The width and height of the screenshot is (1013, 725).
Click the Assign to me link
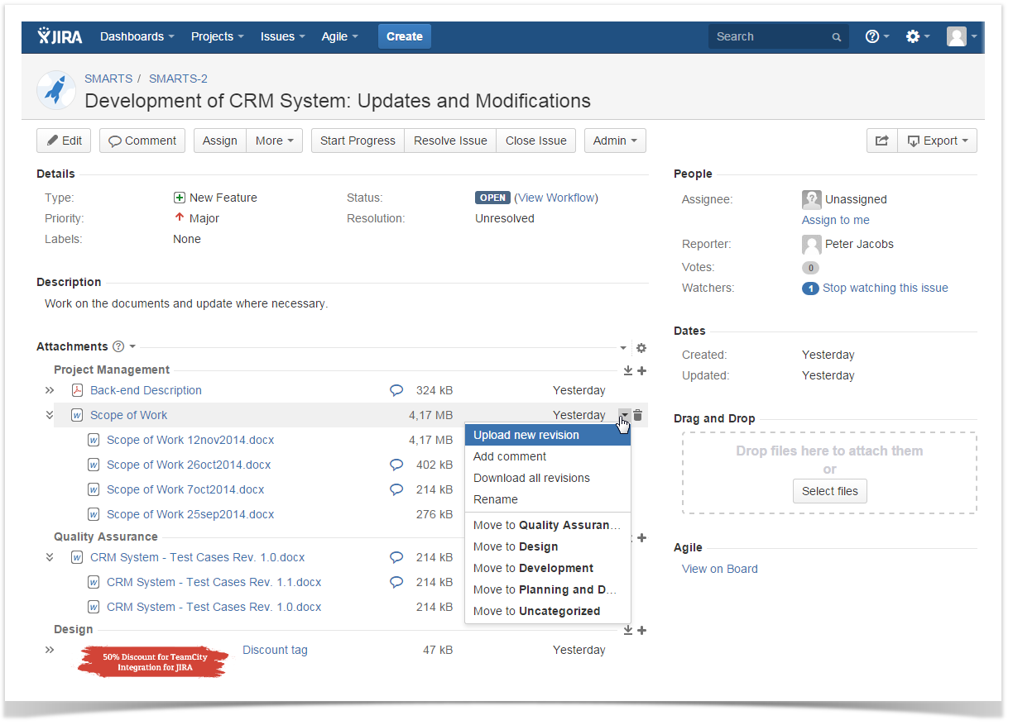click(835, 220)
